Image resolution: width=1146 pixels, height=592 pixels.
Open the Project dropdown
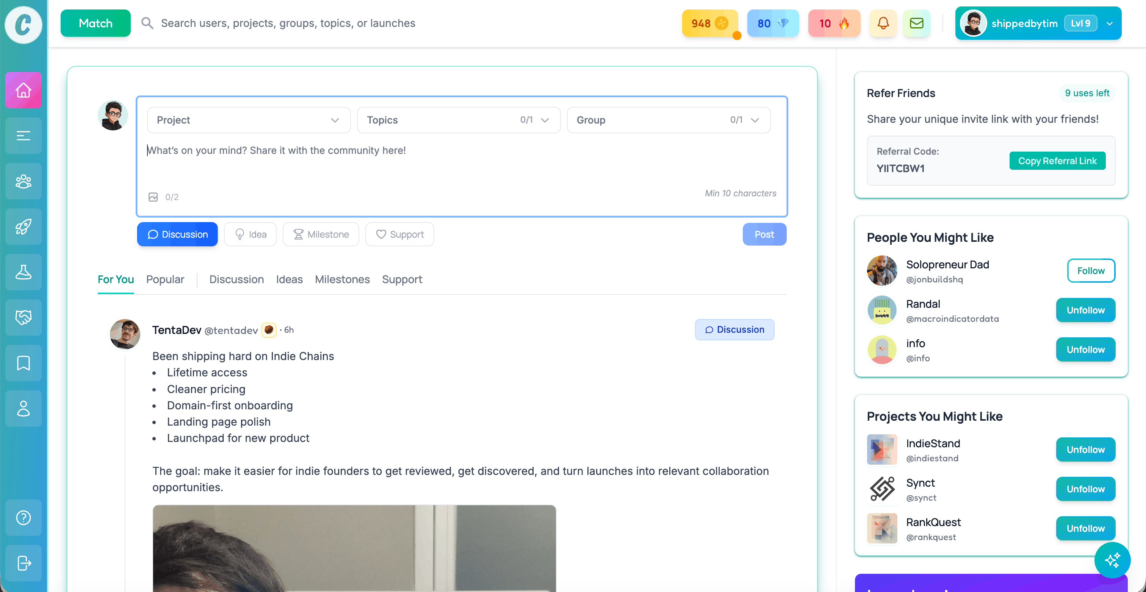[x=249, y=120]
